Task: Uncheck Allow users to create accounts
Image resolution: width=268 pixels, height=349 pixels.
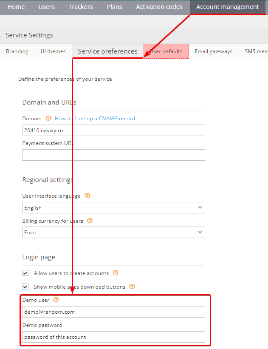Action: click(x=25, y=273)
